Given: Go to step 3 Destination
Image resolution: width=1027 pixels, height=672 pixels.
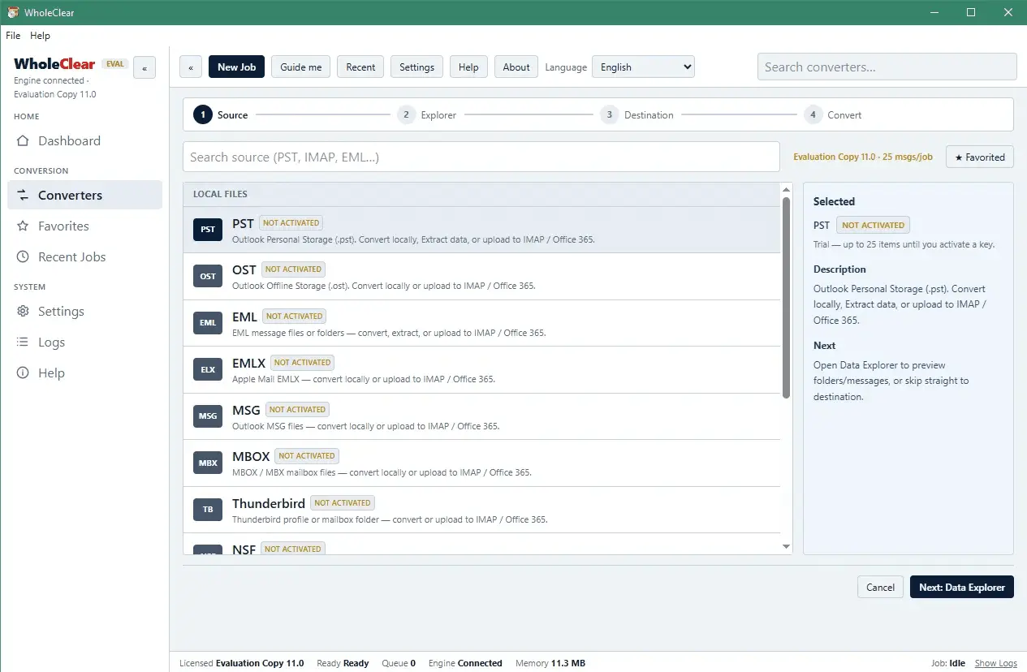Looking at the screenshot, I should [x=637, y=115].
